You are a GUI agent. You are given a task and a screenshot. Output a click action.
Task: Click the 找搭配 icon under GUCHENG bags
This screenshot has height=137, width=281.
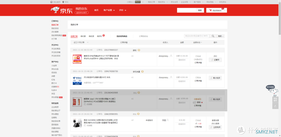tap(85, 125)
